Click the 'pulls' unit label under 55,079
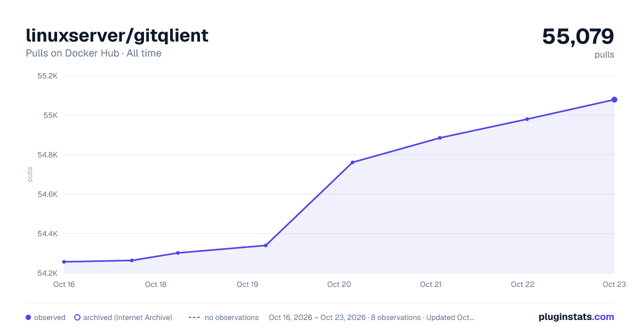This screenshot has height=336, width=640. [604, 54]
